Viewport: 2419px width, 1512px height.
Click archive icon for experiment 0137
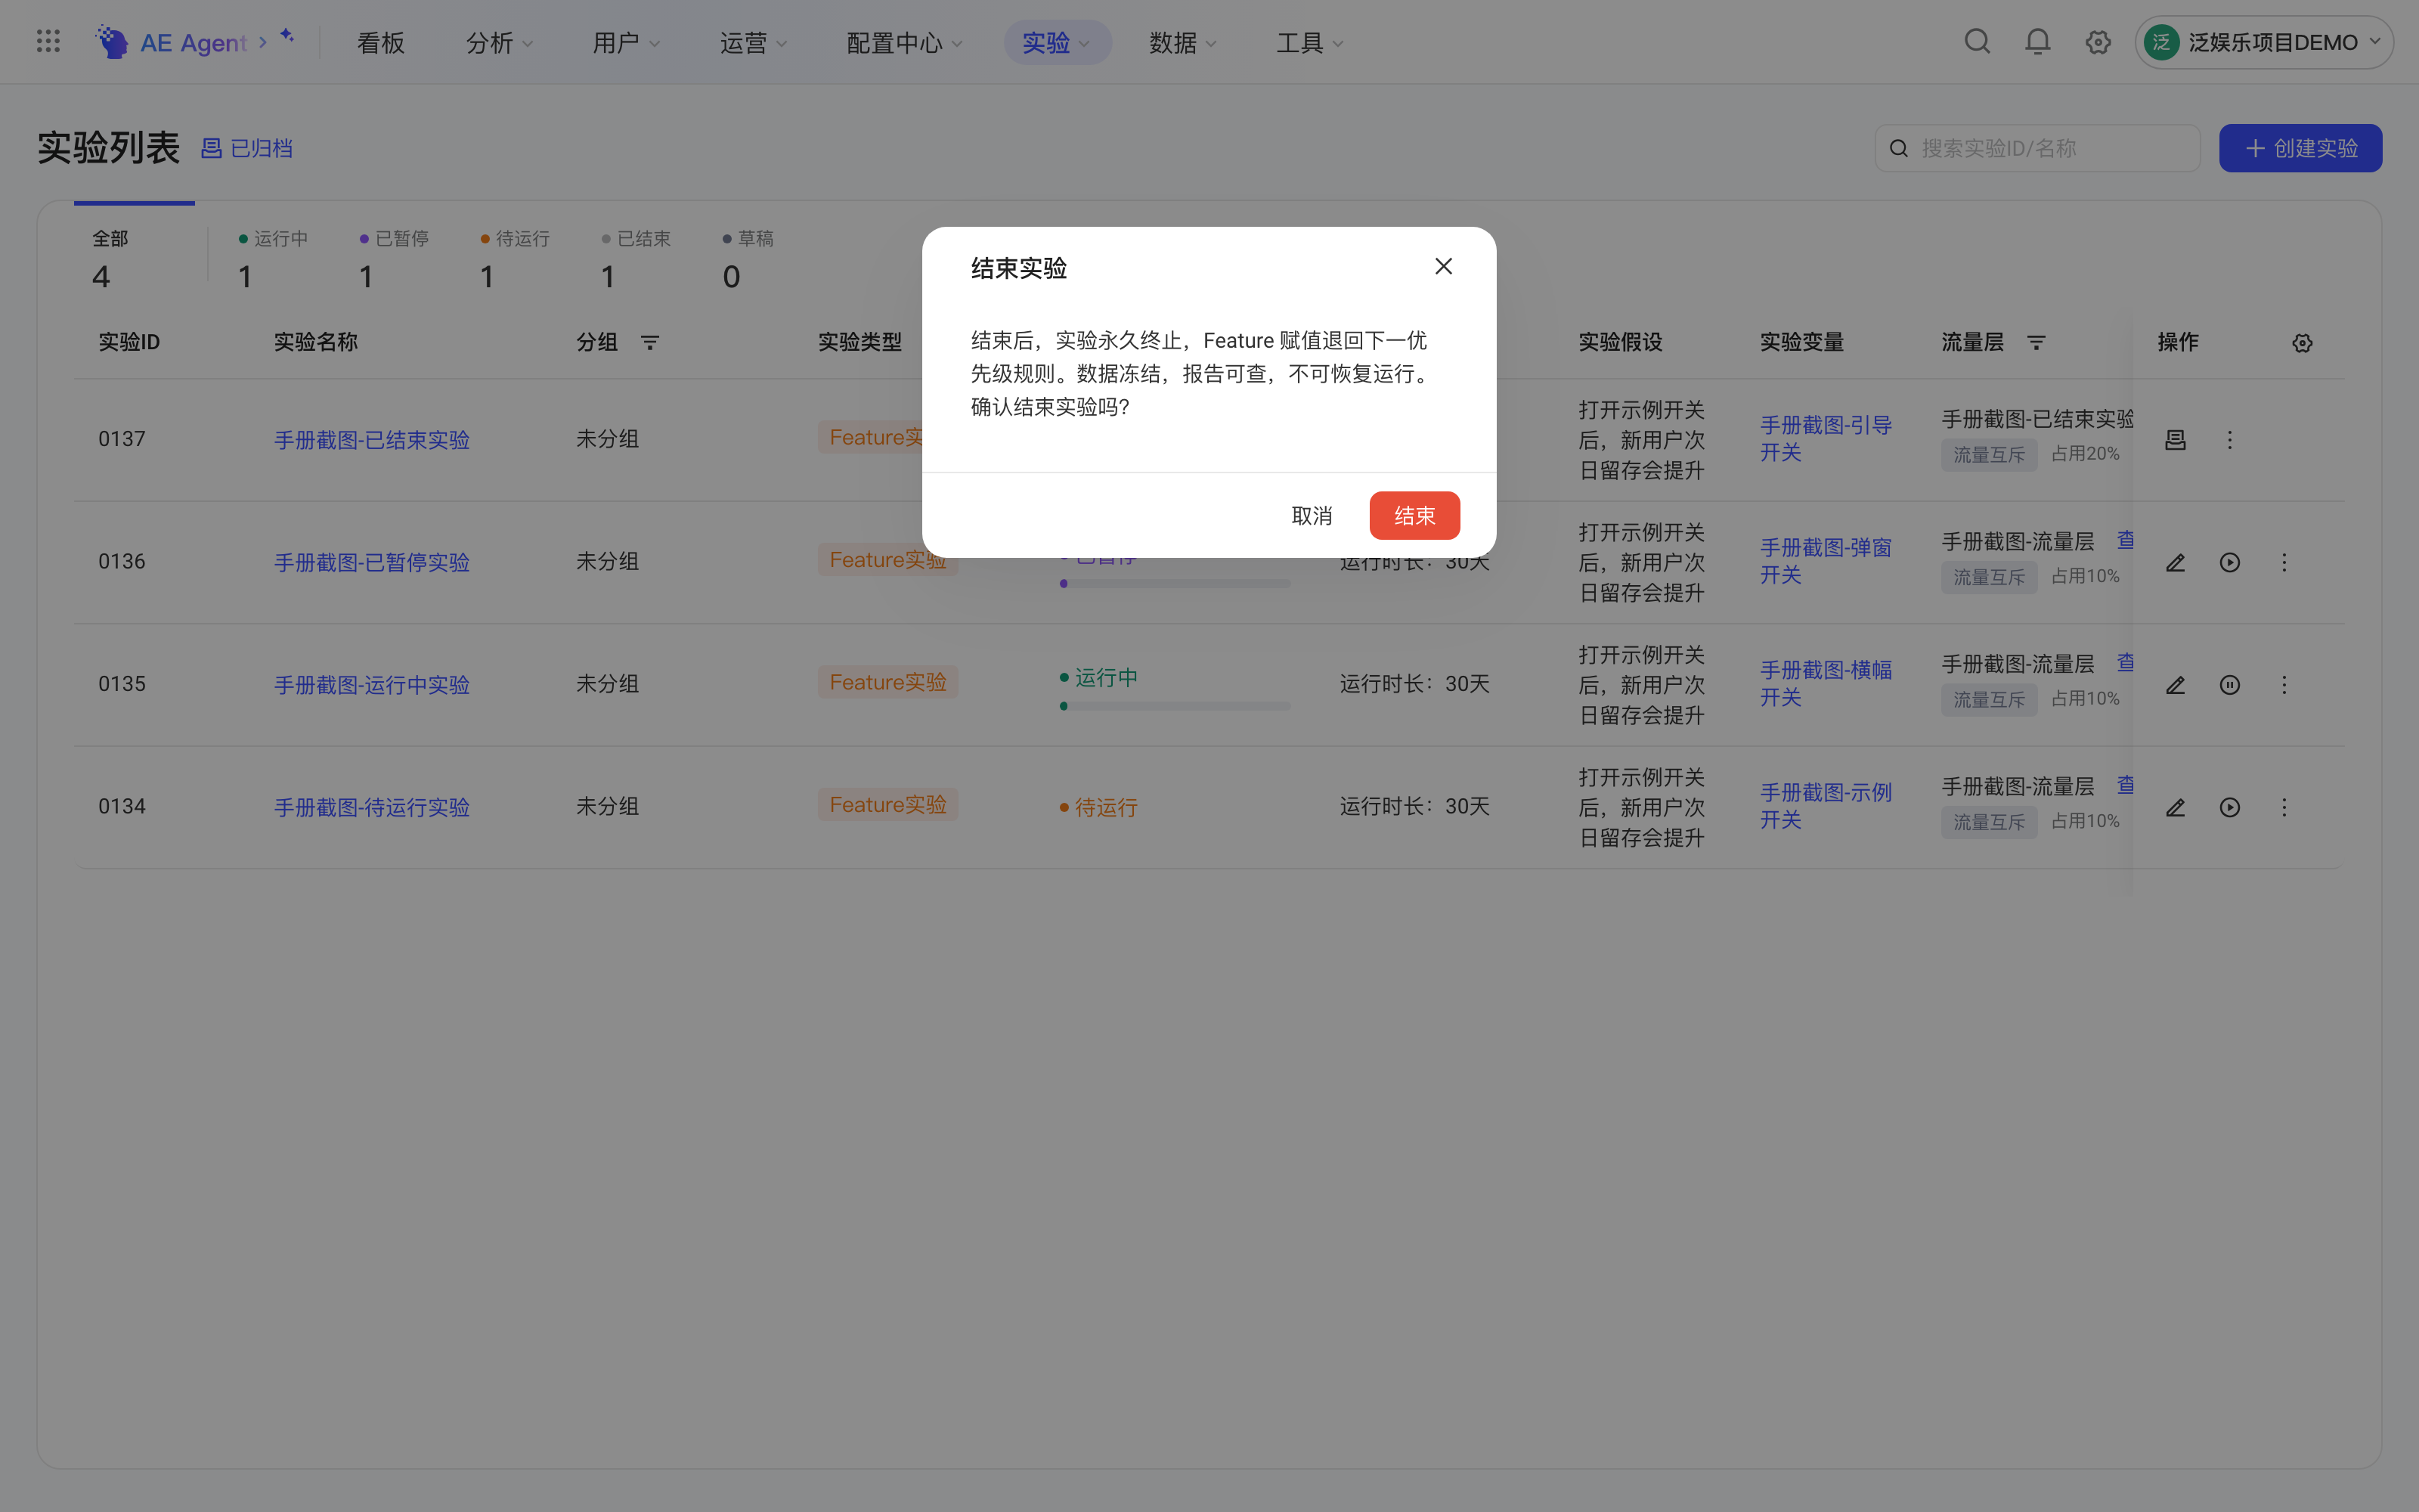point(2175,440)
